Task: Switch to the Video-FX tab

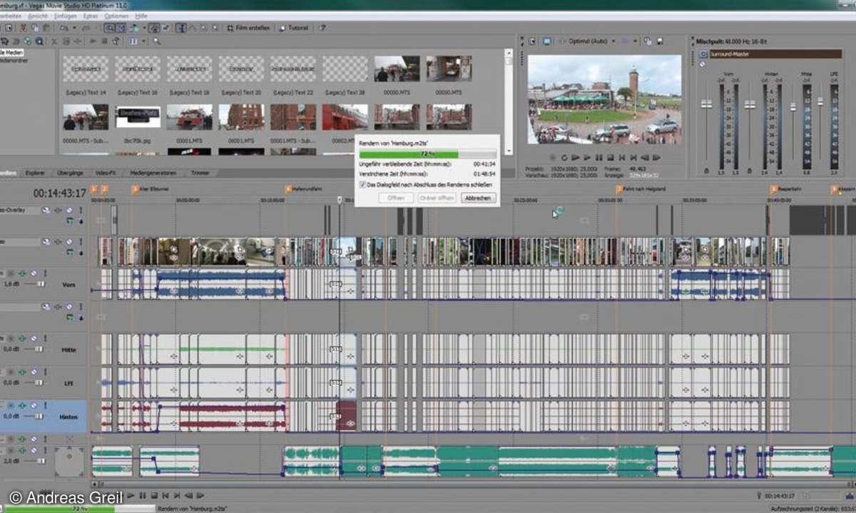Action: click(x=107, y=172)
